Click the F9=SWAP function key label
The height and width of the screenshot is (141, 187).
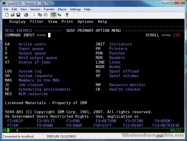pyautogui.click(x=74, y=125)
